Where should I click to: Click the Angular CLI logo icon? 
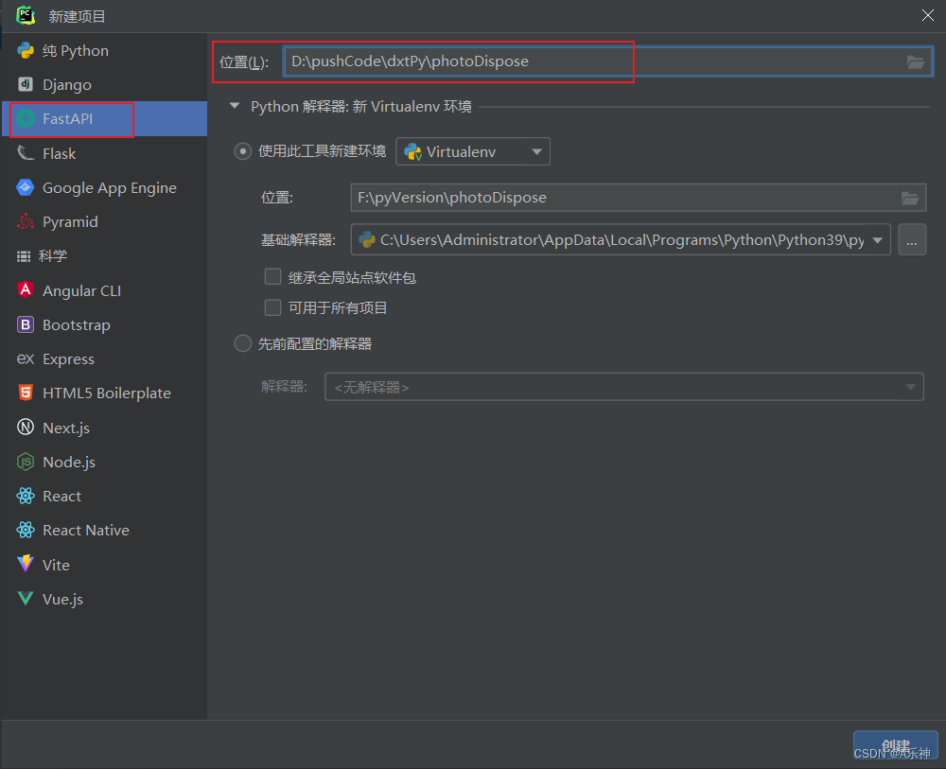click(x=26, y=290)
